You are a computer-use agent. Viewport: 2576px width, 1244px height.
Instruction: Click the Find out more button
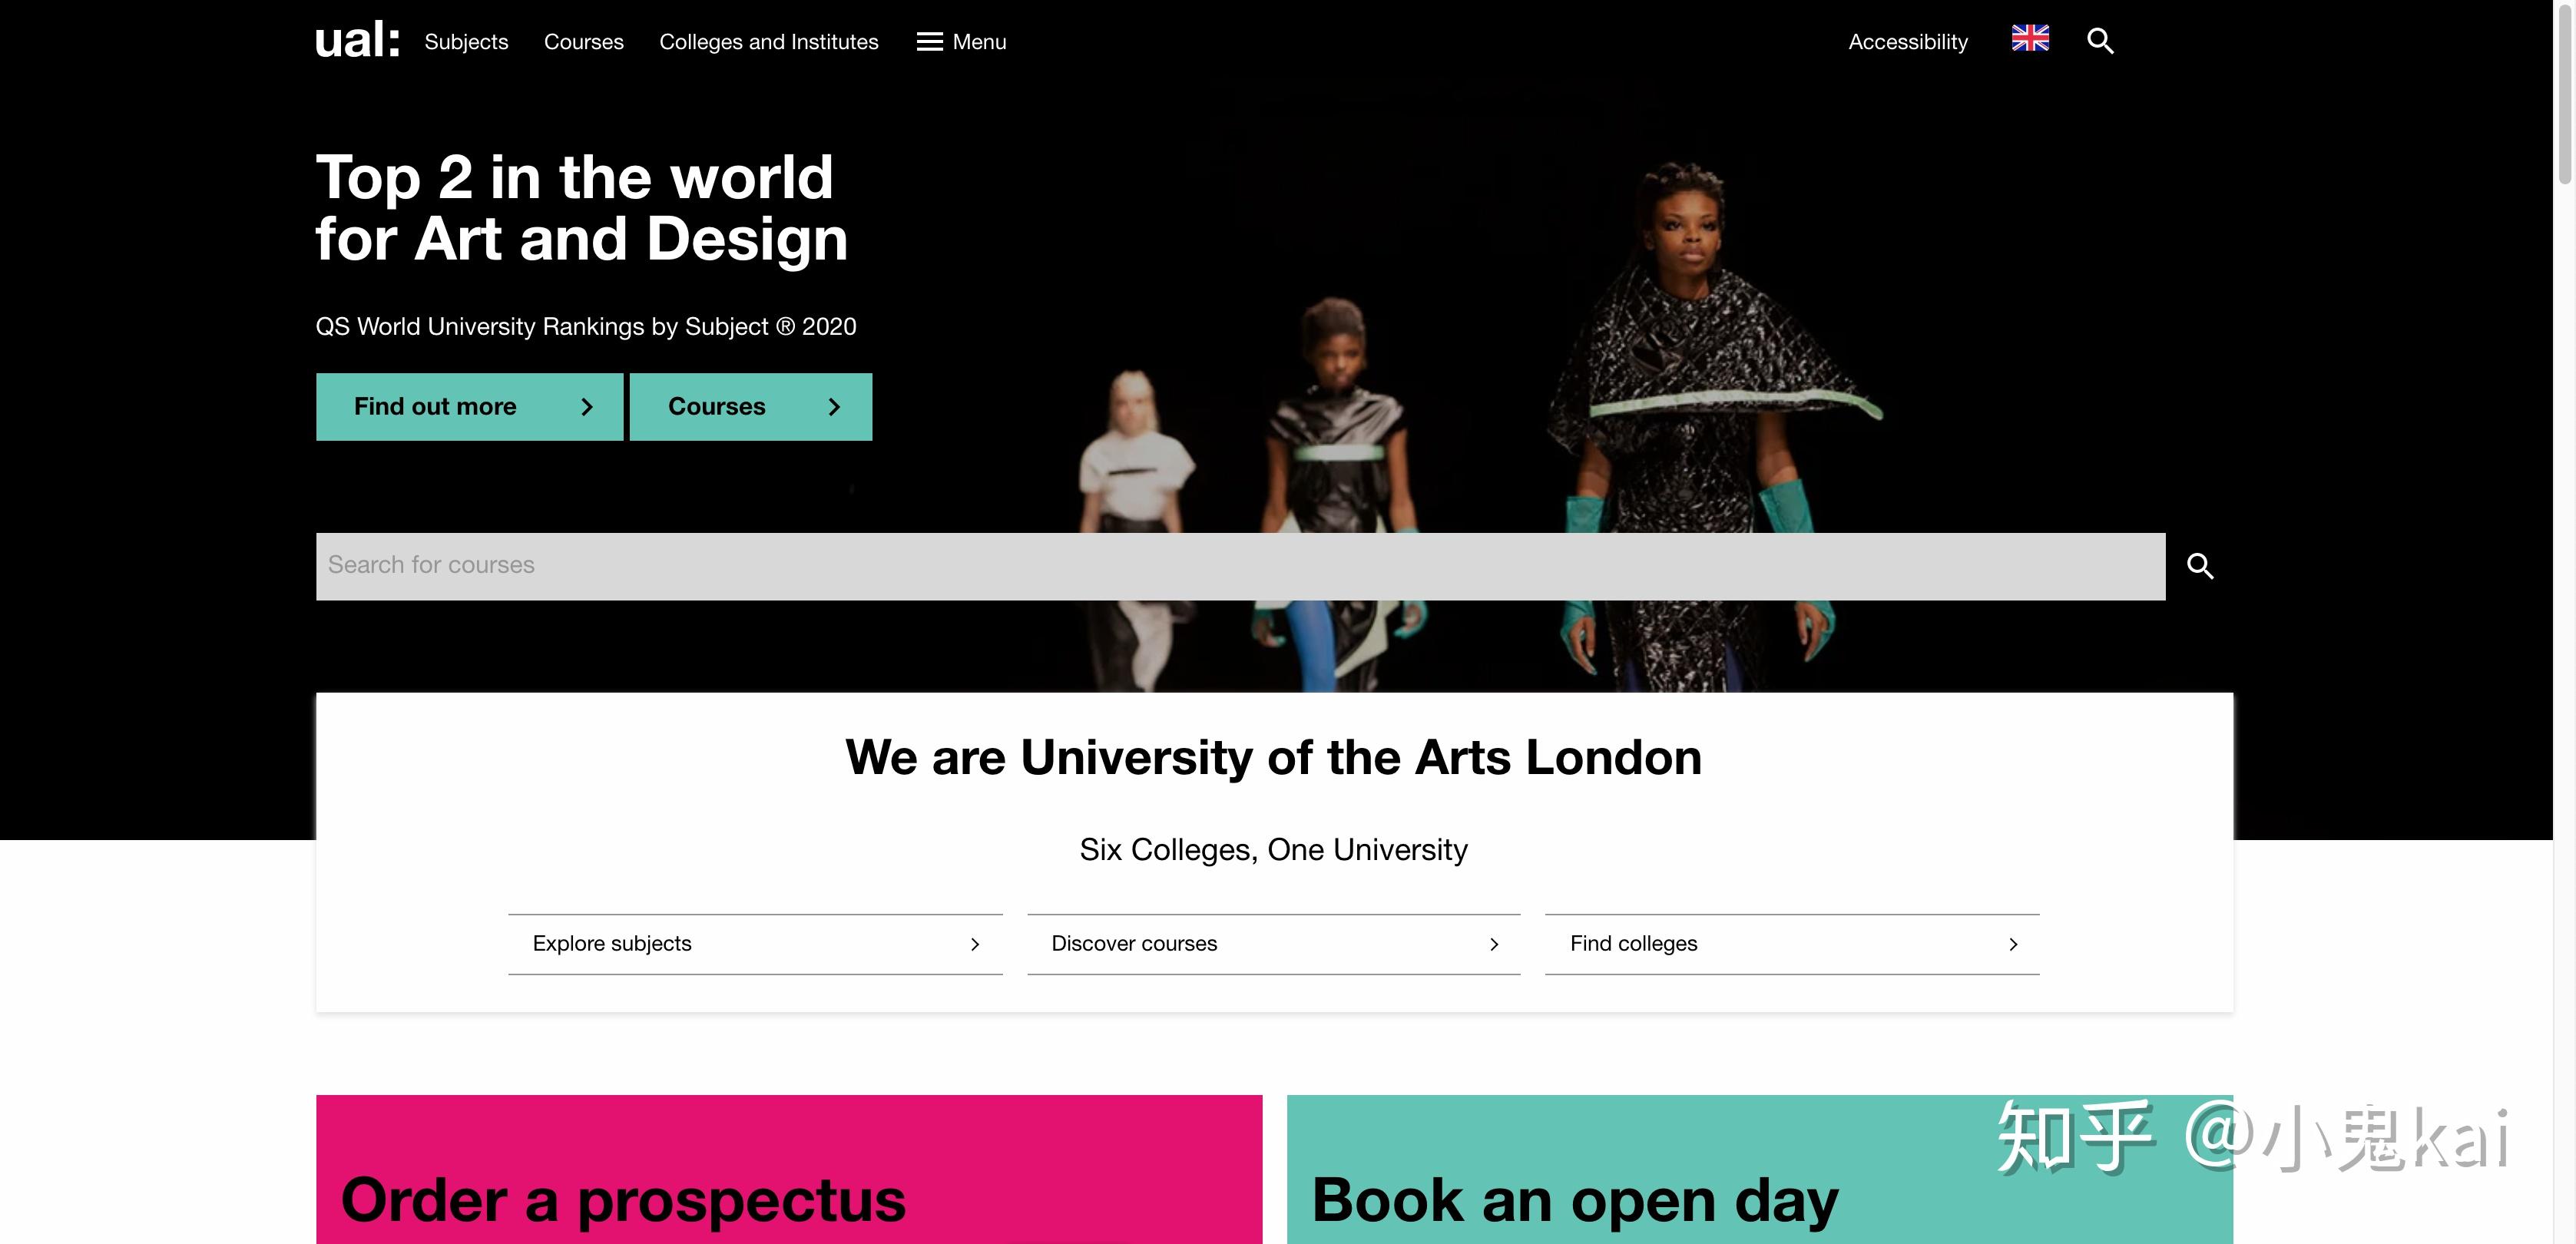(x=470, y=407)
